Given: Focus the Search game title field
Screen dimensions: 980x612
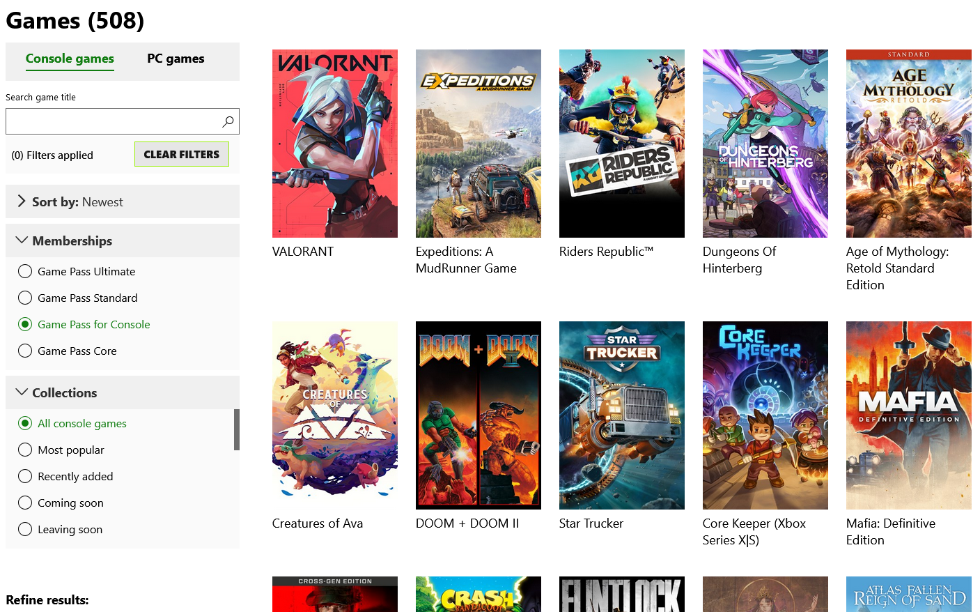Looking at the screenshot, I should [x=123, y=121].
